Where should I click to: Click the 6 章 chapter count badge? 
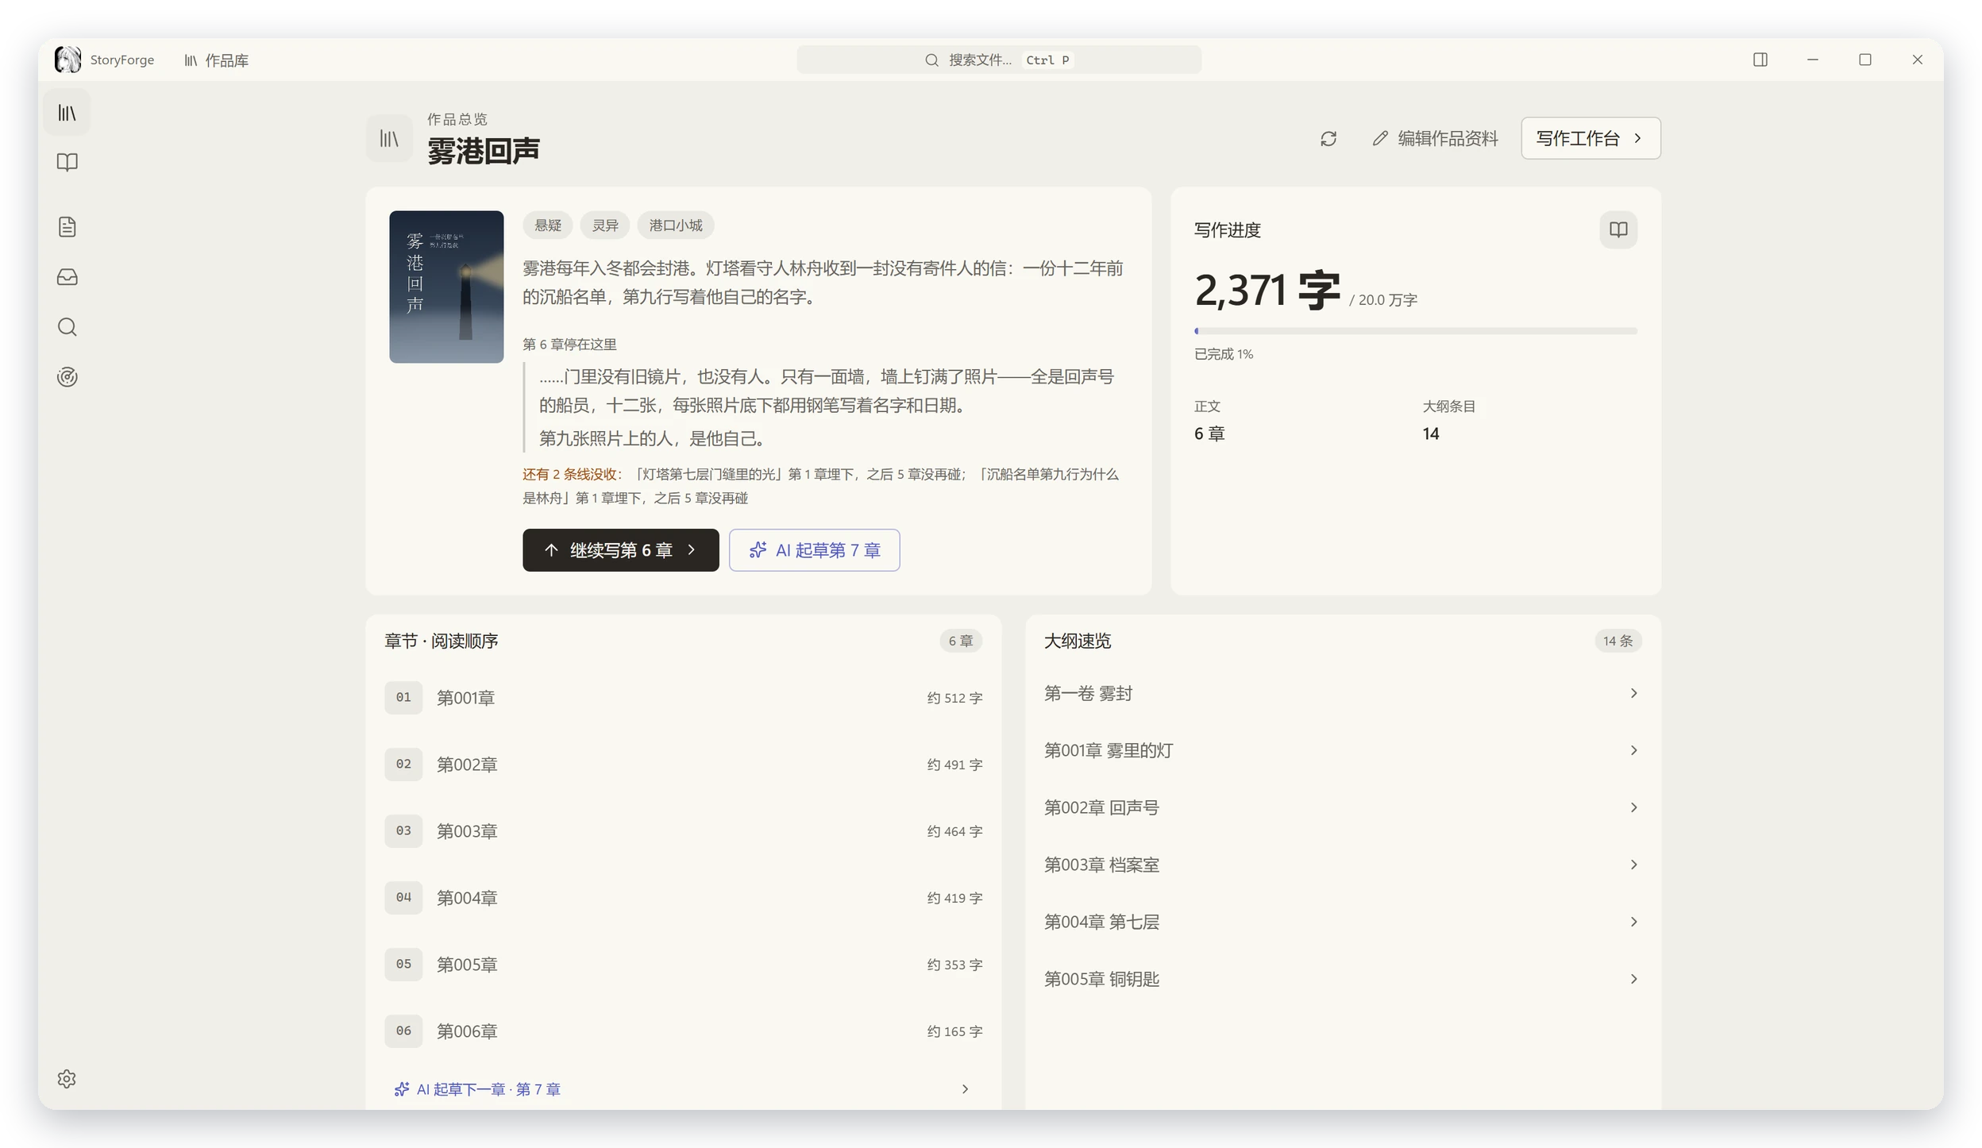point(960,641)
